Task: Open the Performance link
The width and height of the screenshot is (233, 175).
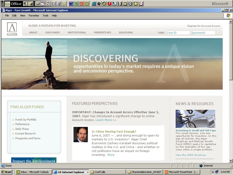Action: coord(22,124)
